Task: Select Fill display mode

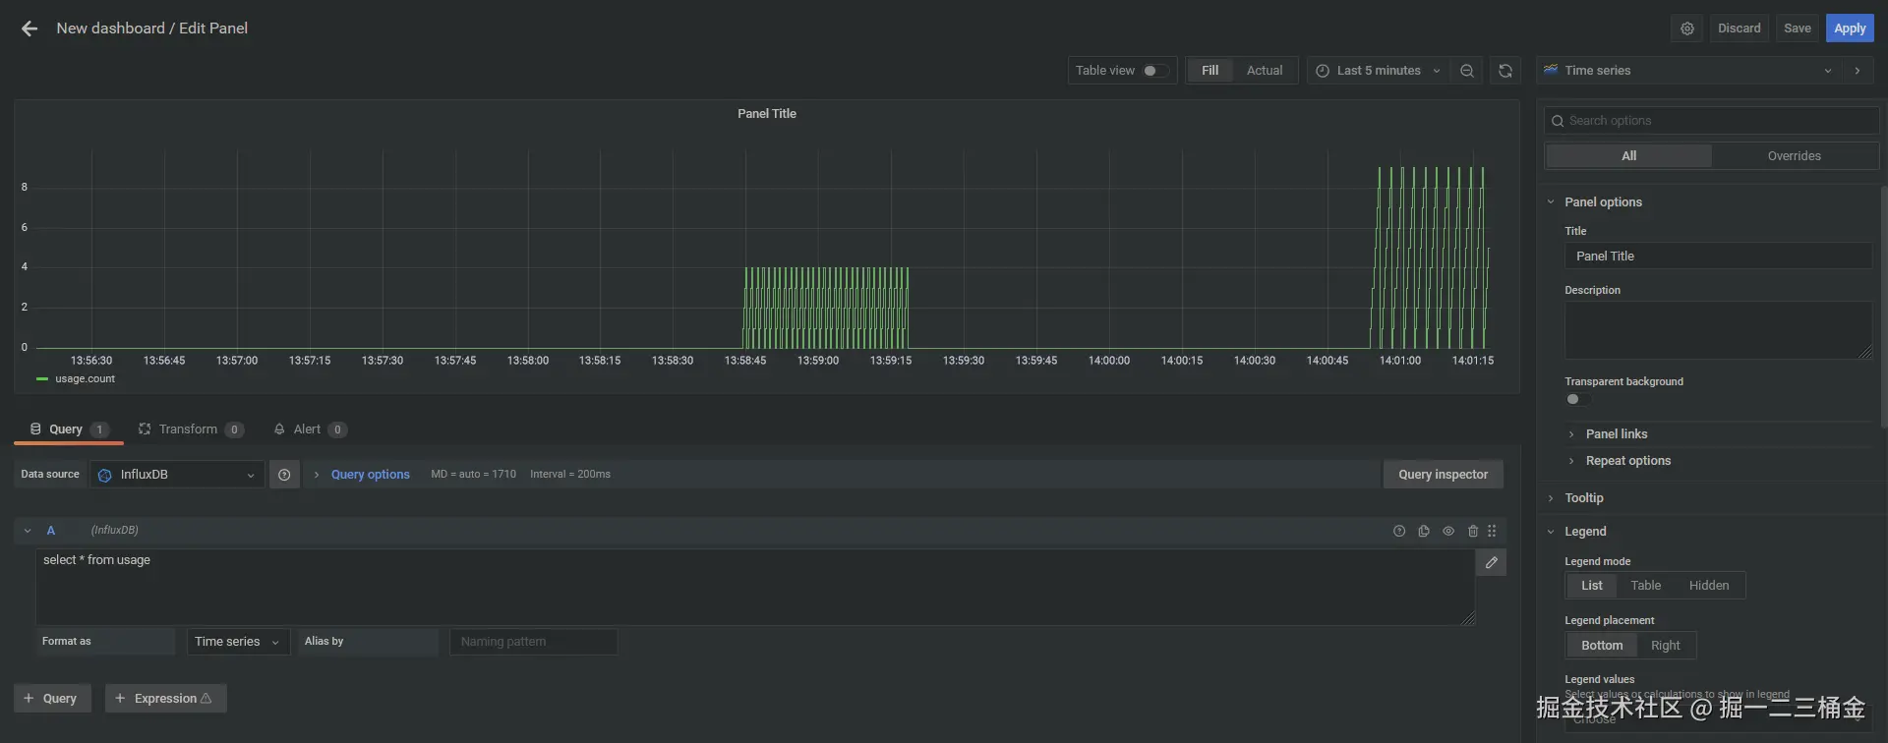Action: coord(1210,71)
